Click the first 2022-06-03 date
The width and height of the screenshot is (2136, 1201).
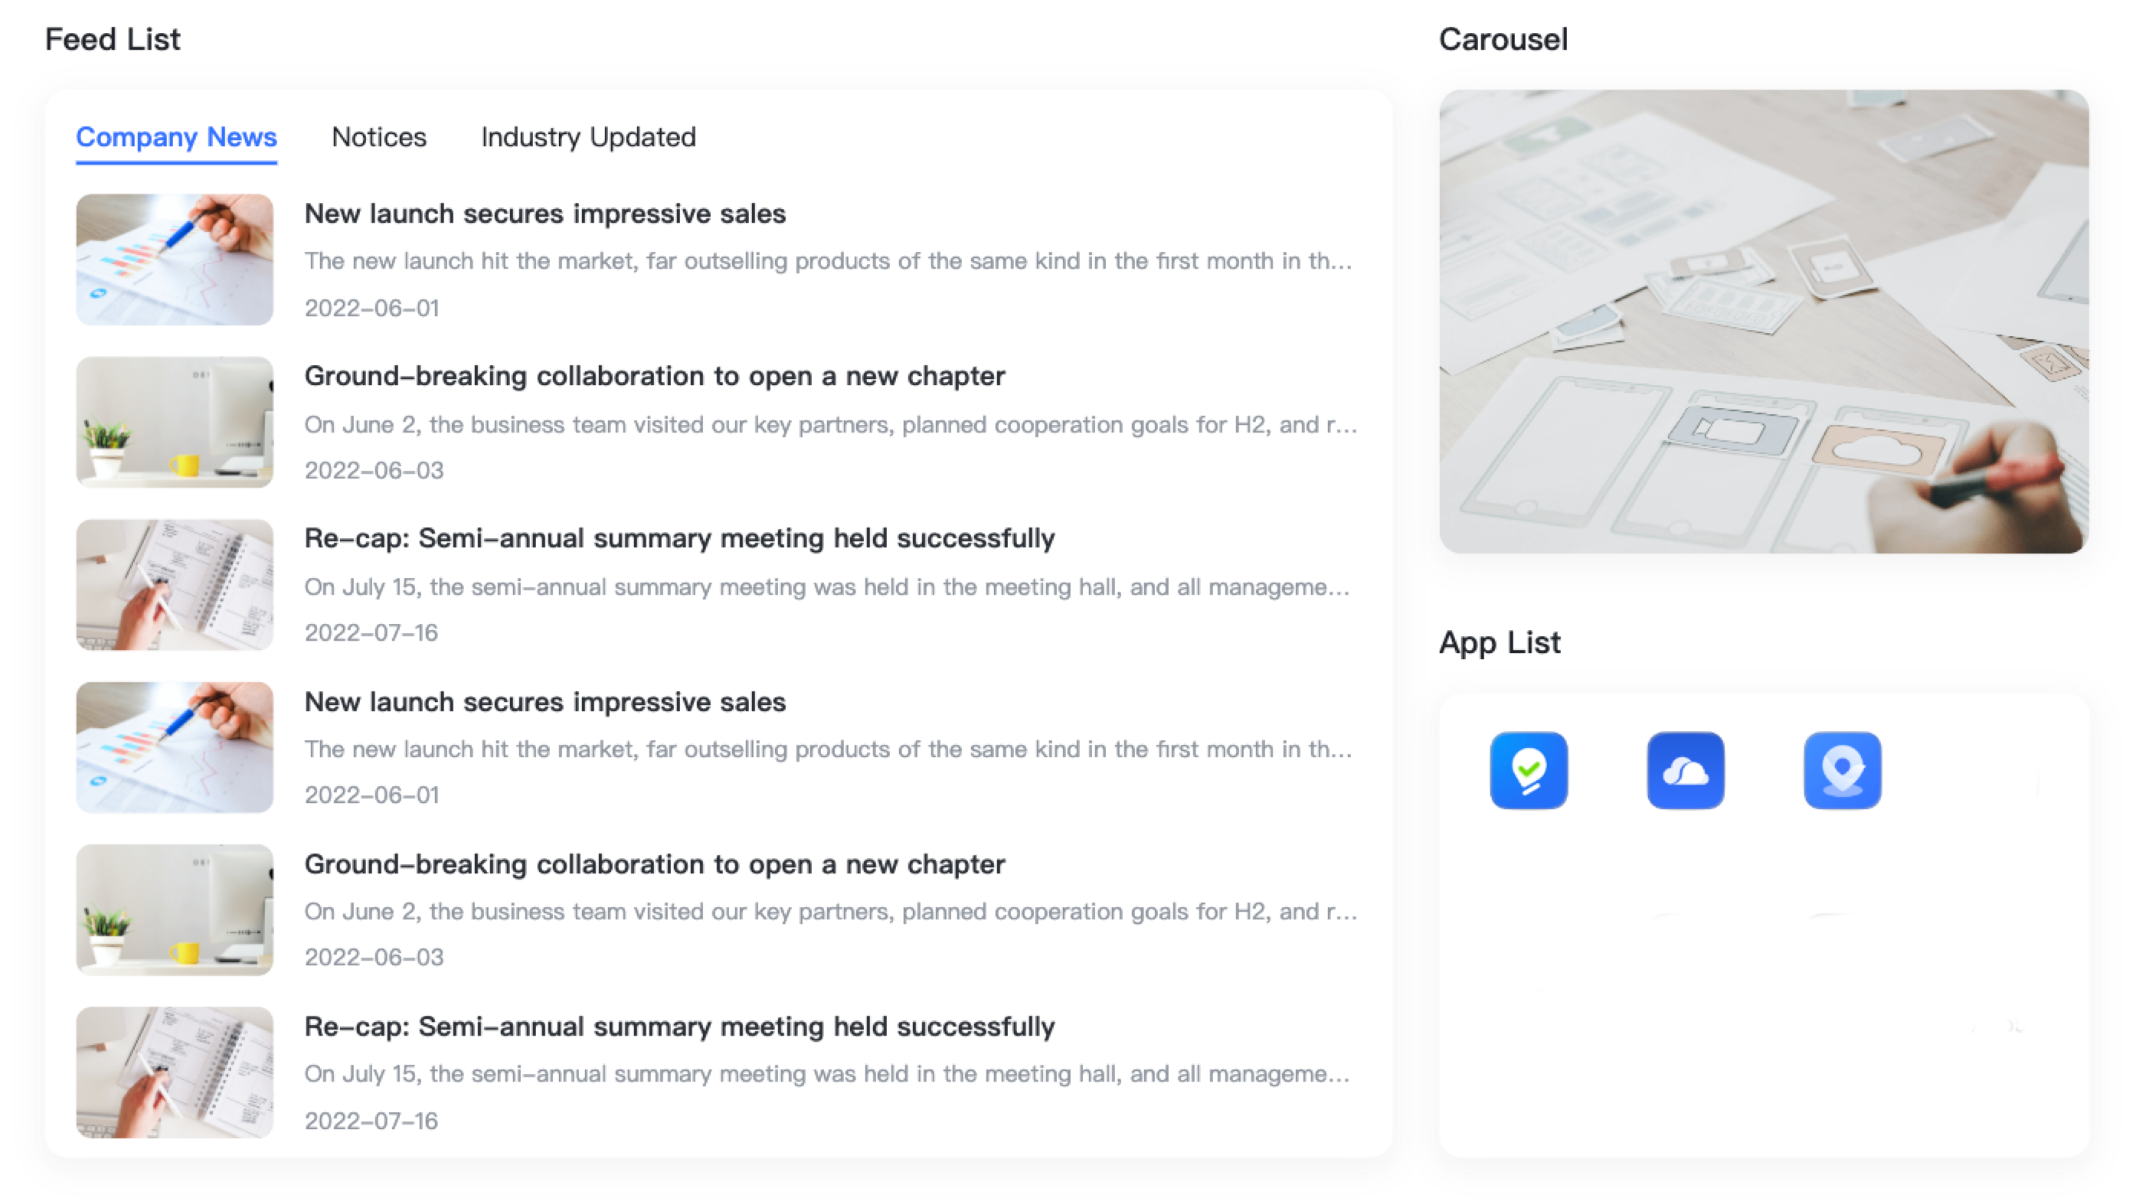point(374,471)
